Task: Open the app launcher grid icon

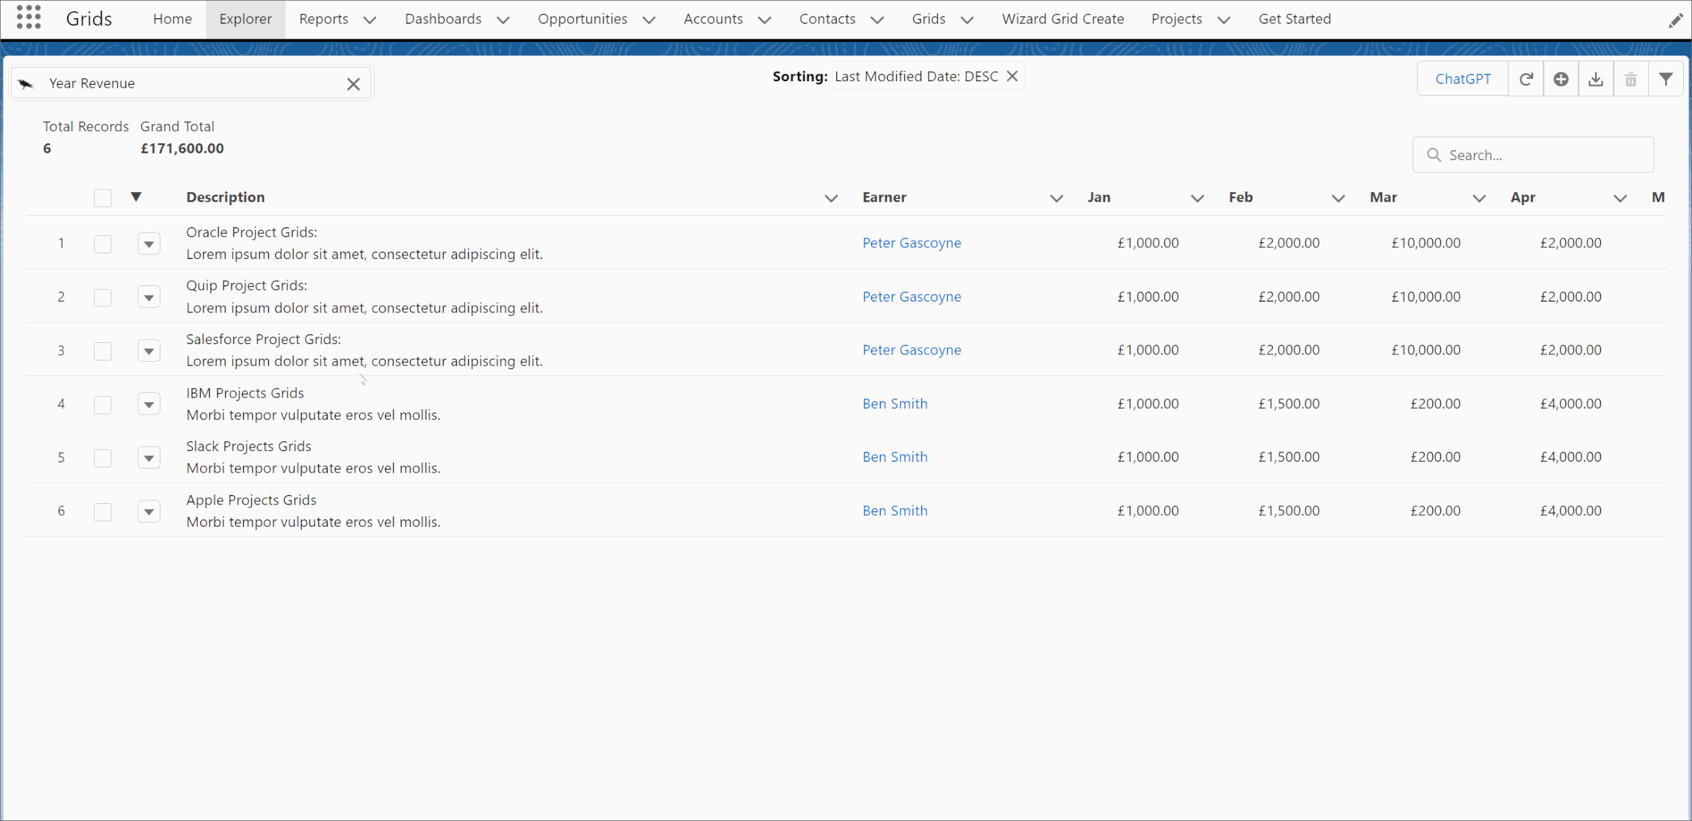Action: [x=28, y=17]
